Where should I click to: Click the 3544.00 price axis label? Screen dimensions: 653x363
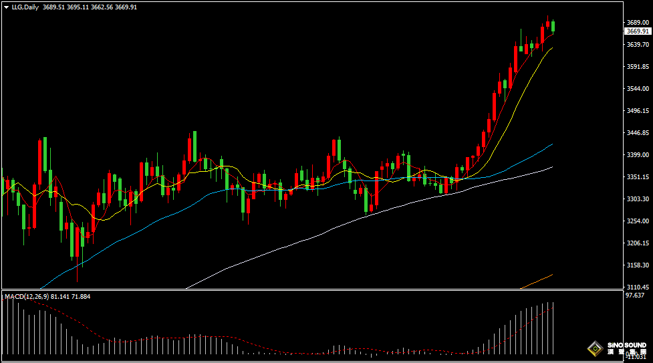[x=638, y=89]
